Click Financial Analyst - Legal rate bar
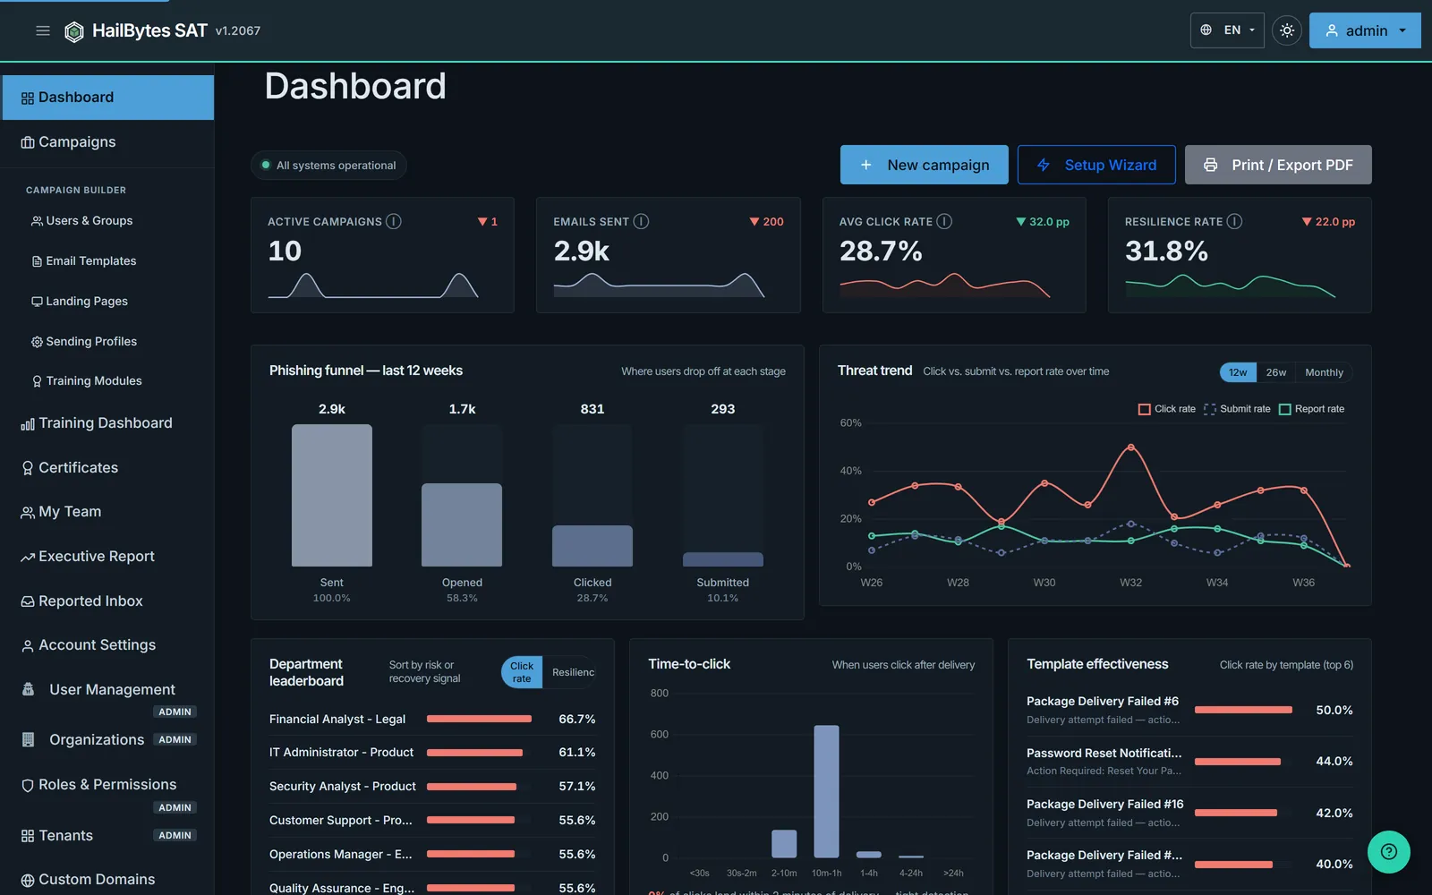 (x=479, y=719)
